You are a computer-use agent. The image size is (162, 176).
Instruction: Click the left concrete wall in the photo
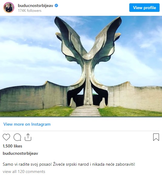34,96
